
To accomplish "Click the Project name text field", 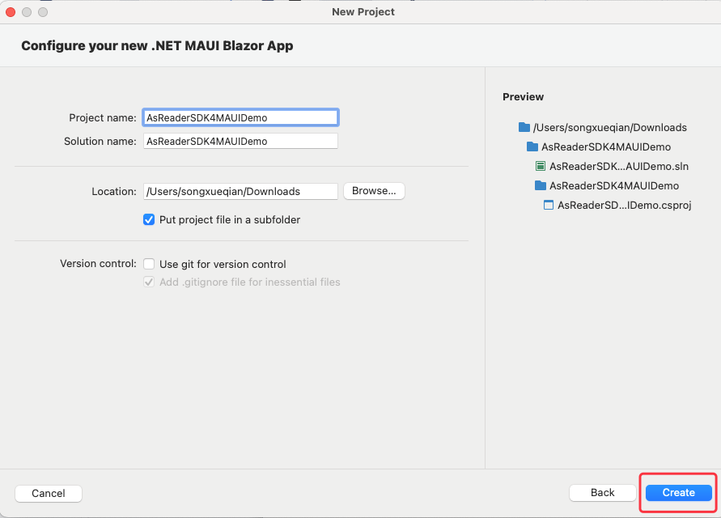I will coord(240,117).
